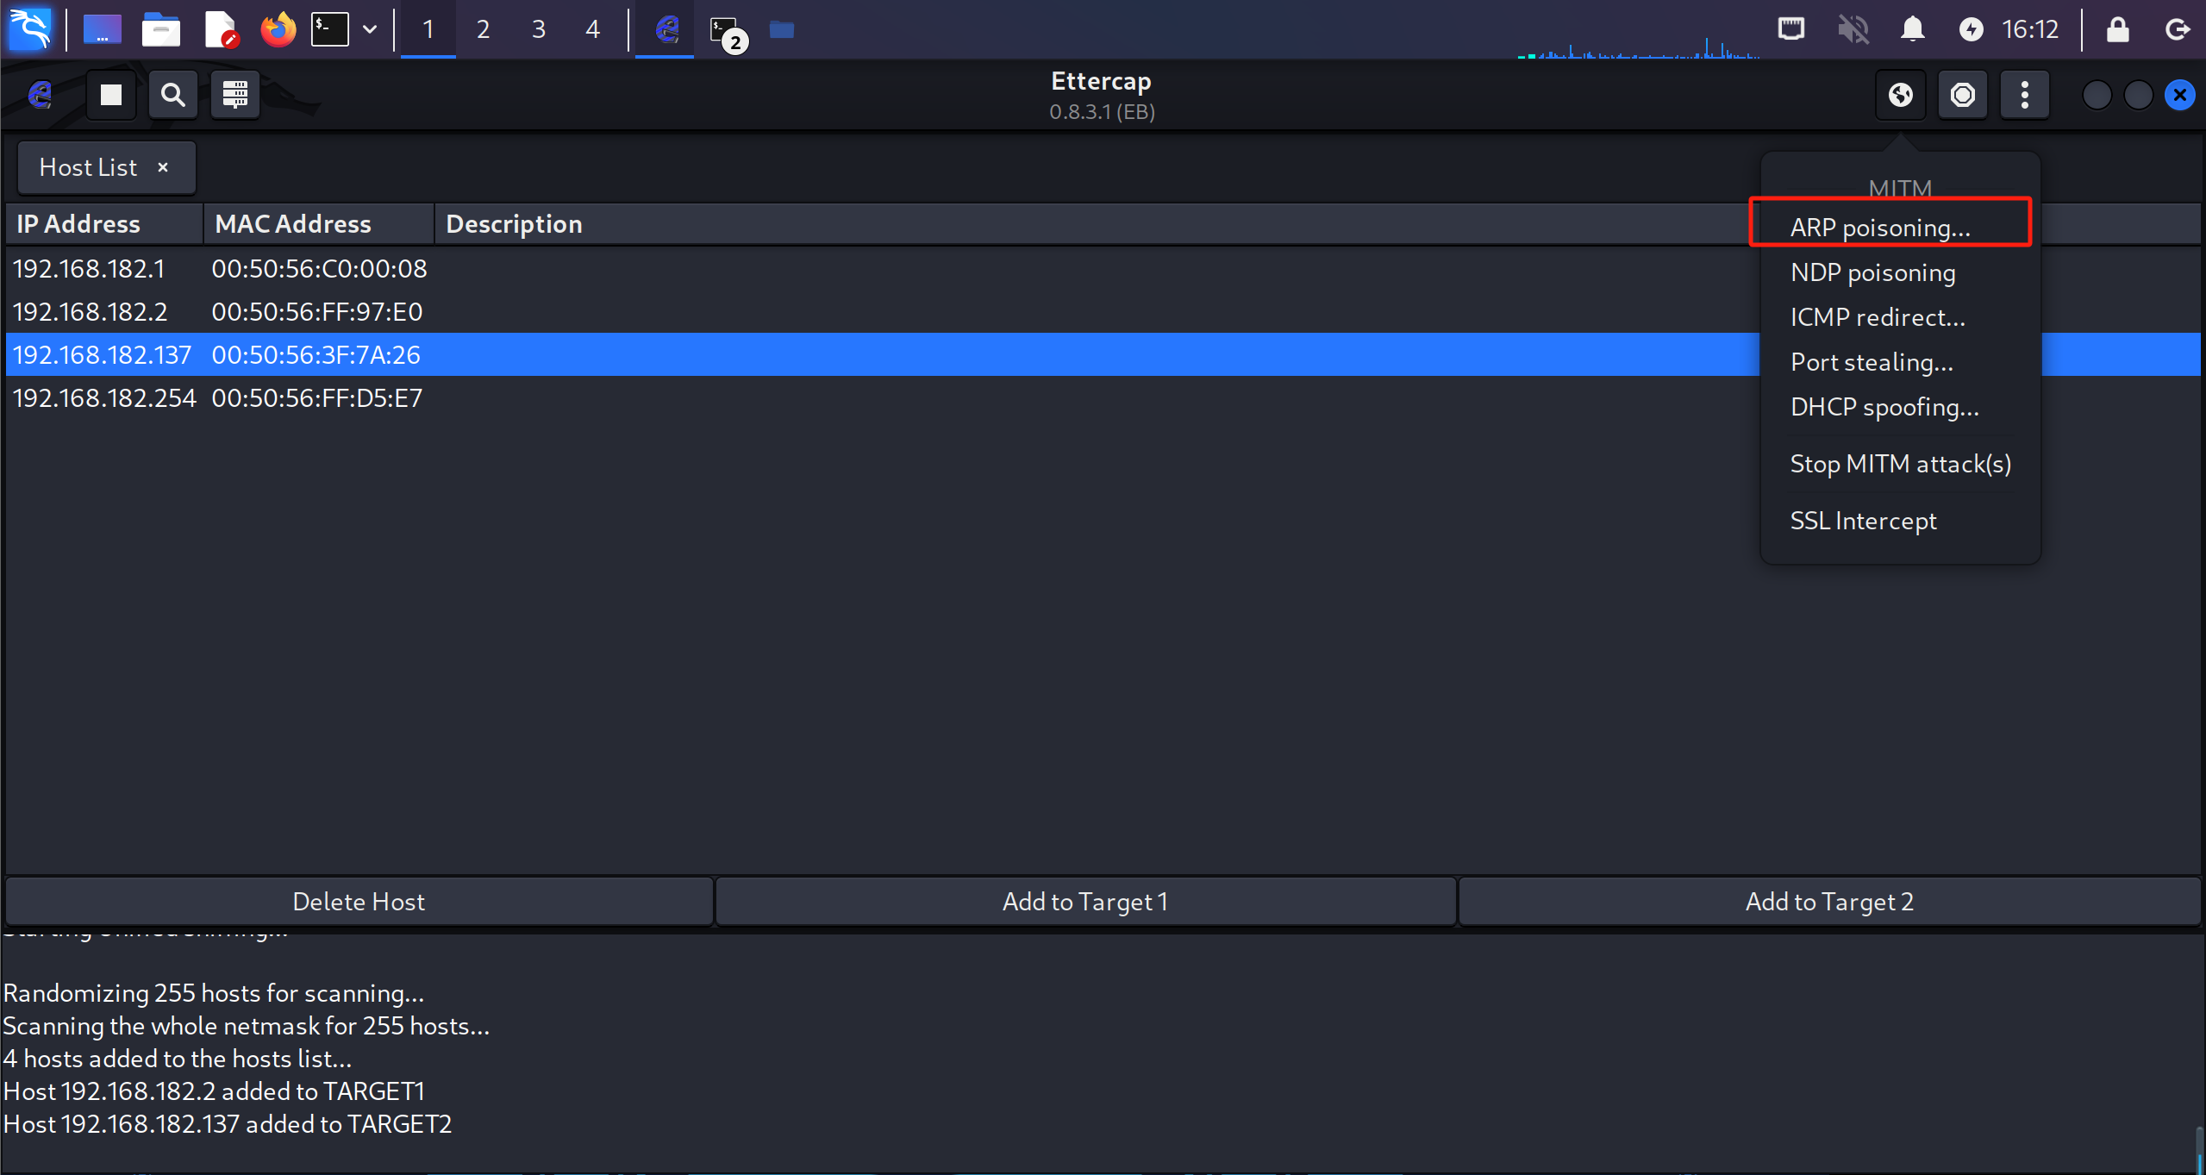Screen dimensions: 2206x1175
Task: Switch to workspace 3
Action: (539, 30)
